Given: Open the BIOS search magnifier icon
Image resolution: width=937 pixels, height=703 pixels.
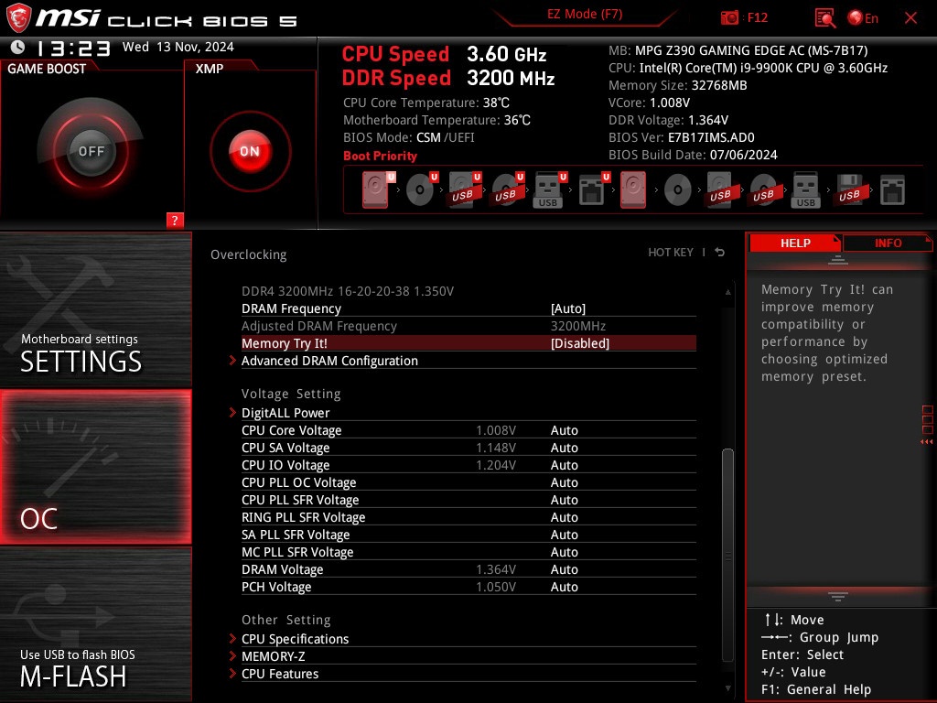Looking at the screenshot, I should [825, 18].
